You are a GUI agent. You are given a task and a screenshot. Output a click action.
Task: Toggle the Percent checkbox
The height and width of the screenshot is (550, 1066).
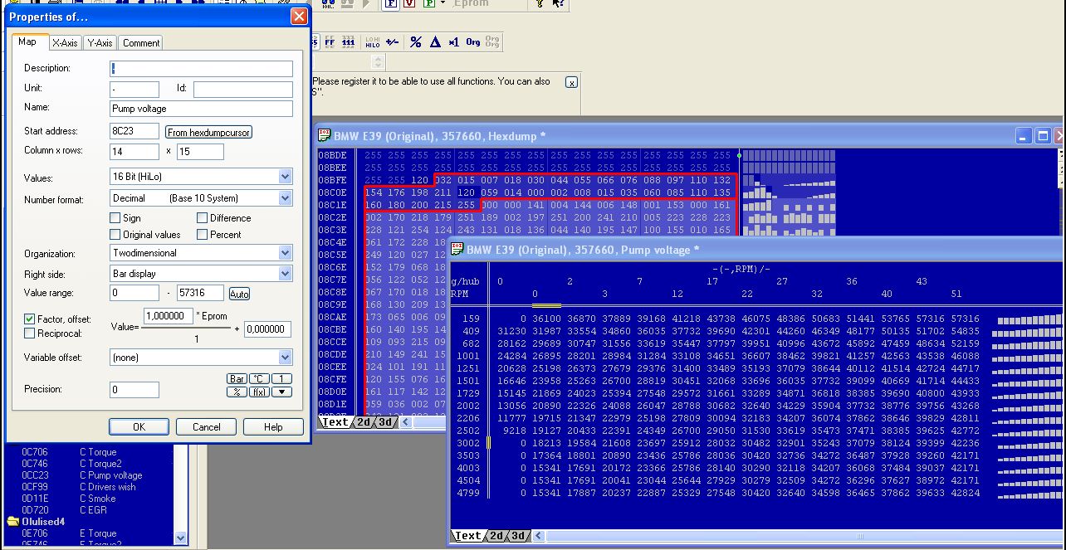pyautogui.click(x=202, y=235)
